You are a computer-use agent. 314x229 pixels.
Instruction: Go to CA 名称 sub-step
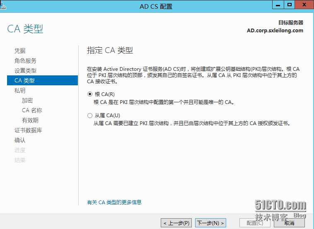click(32, 110)
